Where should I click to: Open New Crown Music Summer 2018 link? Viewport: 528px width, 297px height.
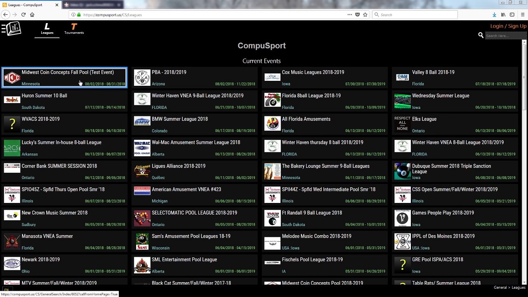click(54, 213)
